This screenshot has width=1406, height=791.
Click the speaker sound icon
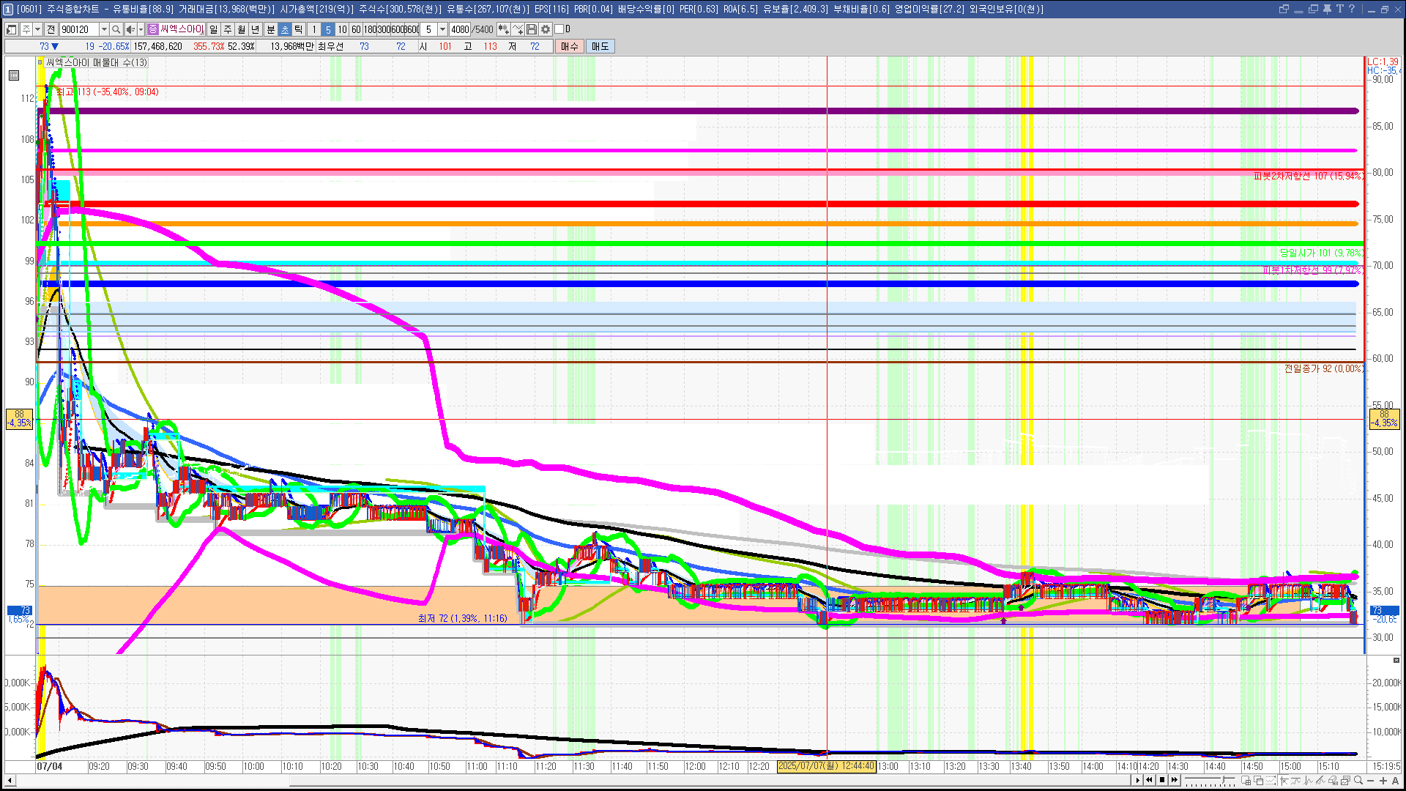130,29
